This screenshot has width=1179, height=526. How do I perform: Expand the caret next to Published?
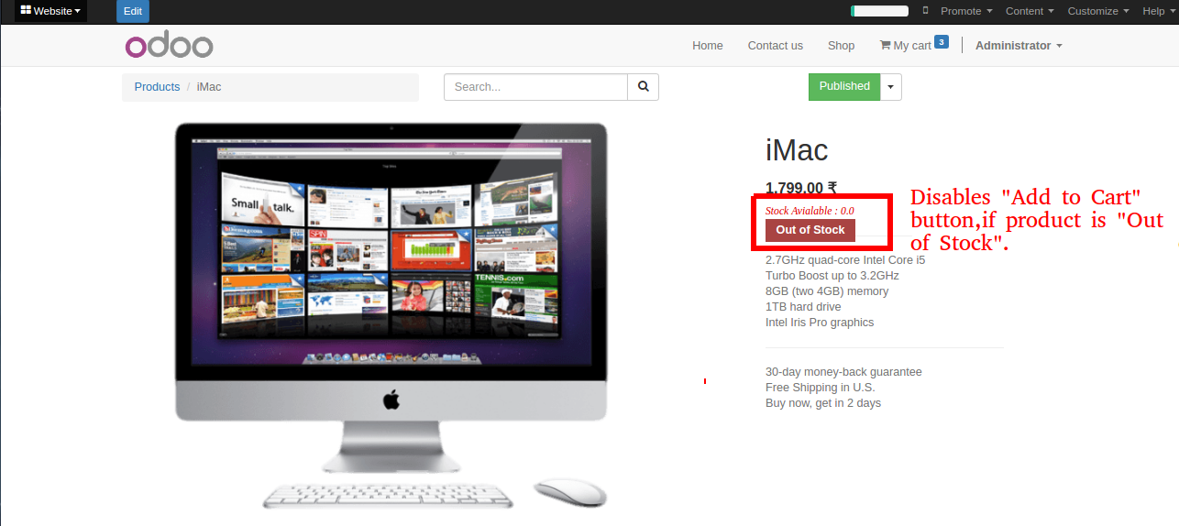pyautogui.click(x=891, y=87)
